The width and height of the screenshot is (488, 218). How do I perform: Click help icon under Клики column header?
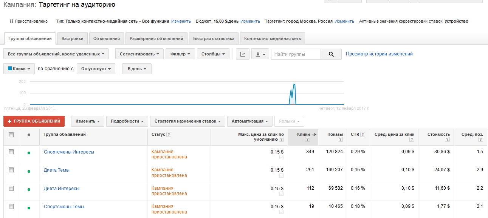(x=307, y=140)
